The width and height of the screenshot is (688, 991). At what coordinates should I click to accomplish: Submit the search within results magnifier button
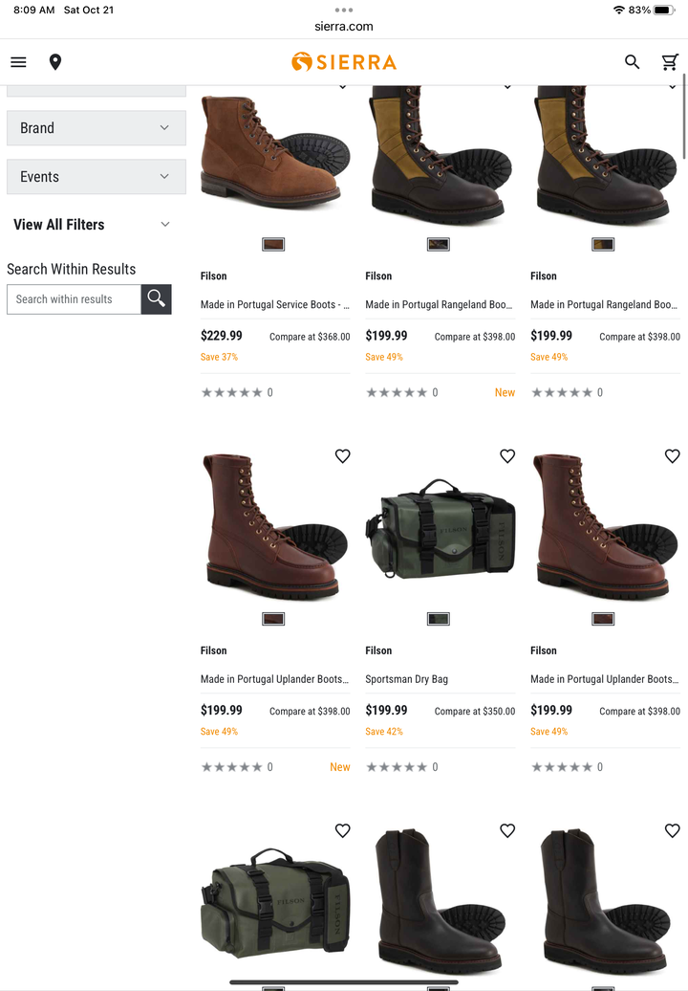click(x=157, y=299)
